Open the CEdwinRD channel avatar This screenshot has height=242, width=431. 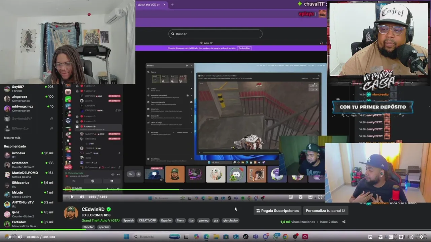point(71,213)
